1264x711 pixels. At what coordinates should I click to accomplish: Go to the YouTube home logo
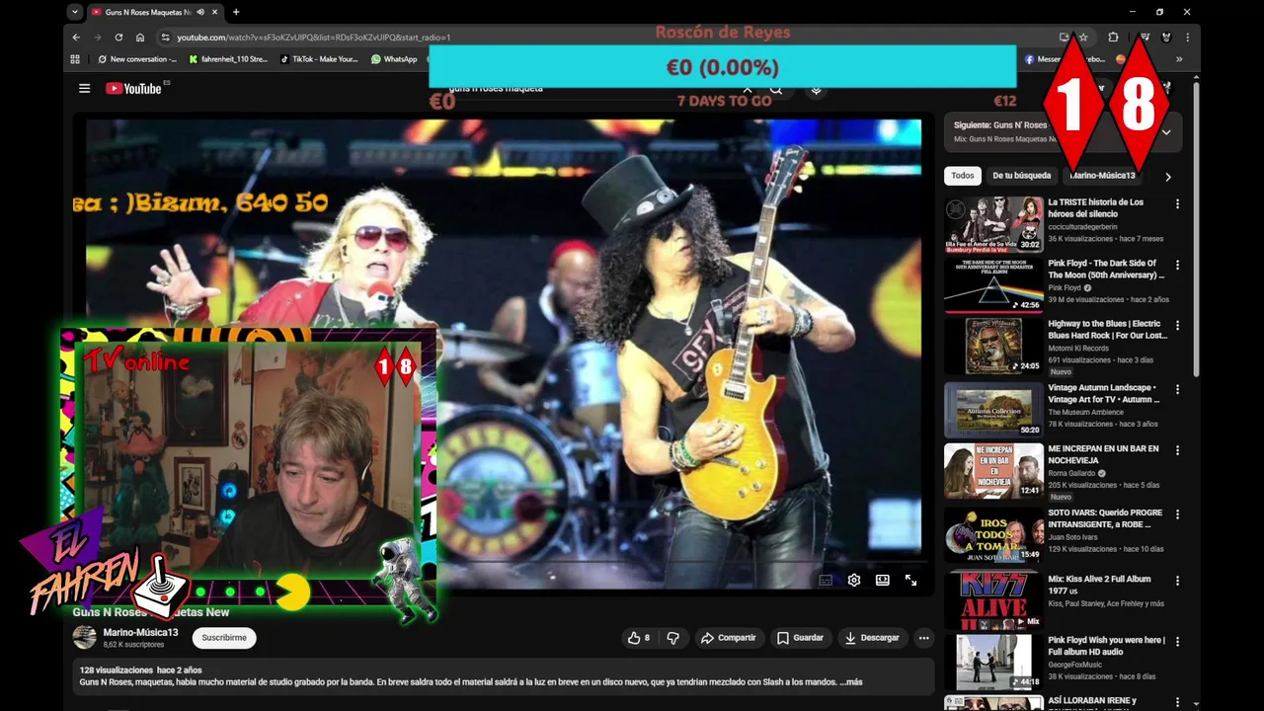(x=133, y=88)
